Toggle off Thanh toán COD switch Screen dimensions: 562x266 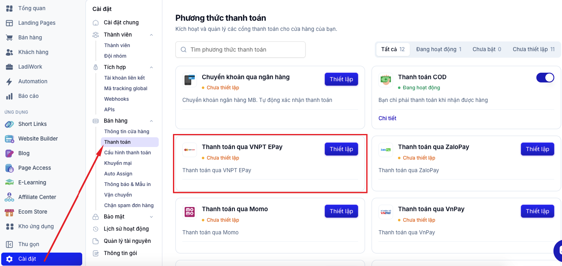545,78
